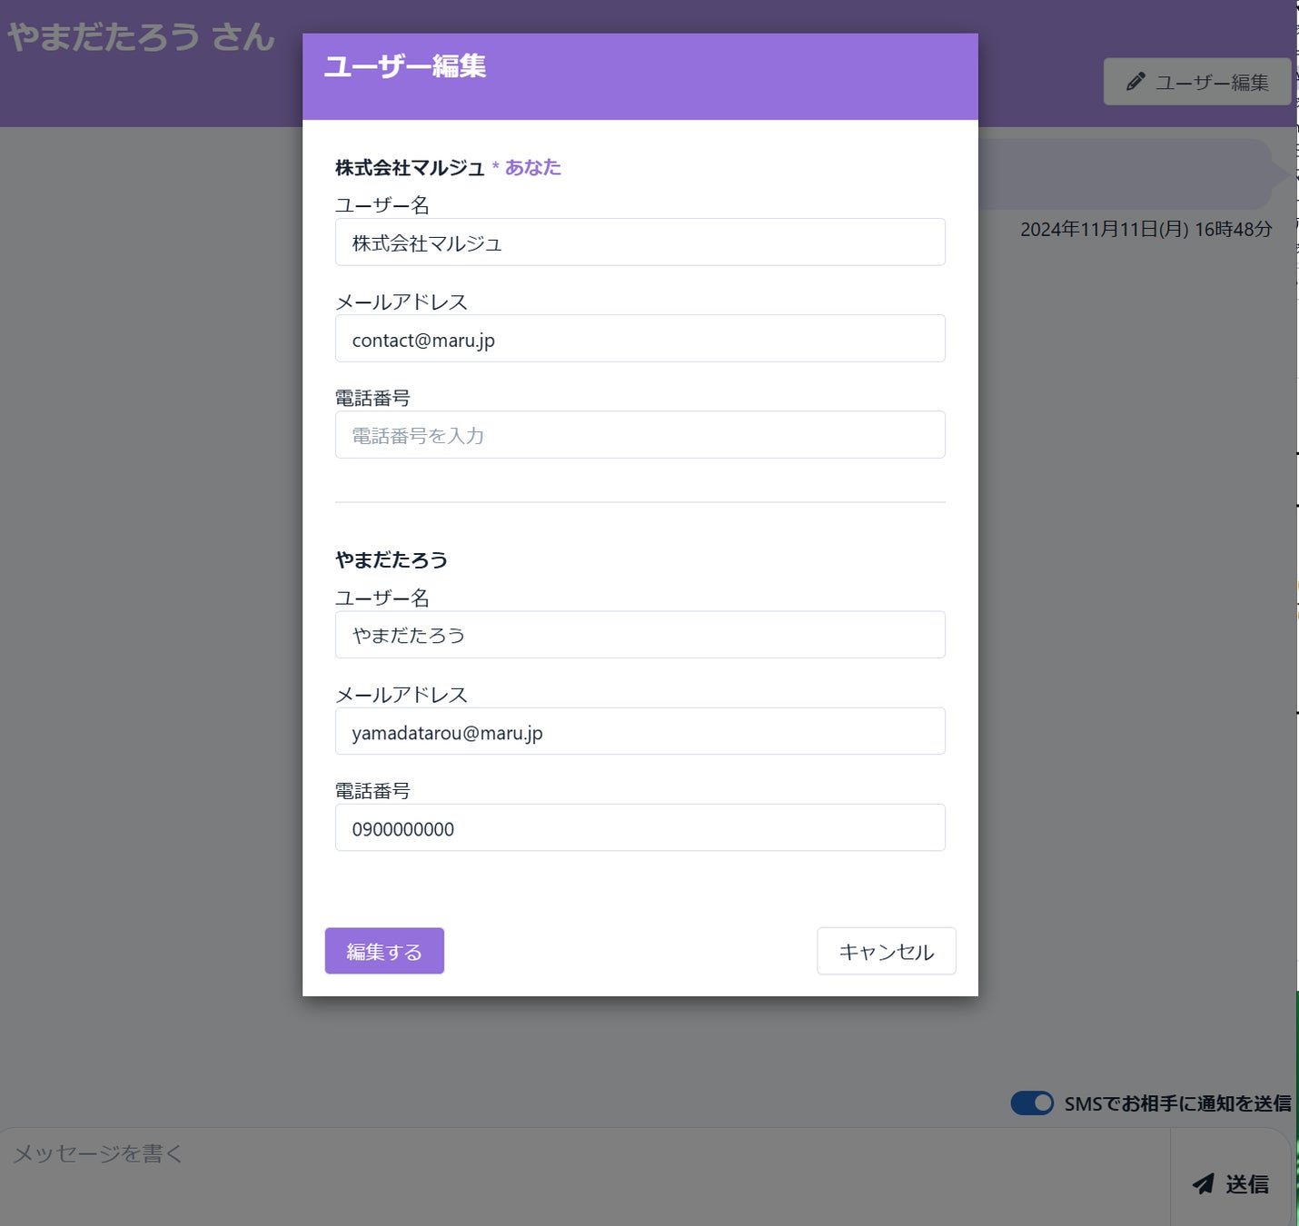
Task: Click 電話番号 label above empty phone field
Action: (372, 398)
